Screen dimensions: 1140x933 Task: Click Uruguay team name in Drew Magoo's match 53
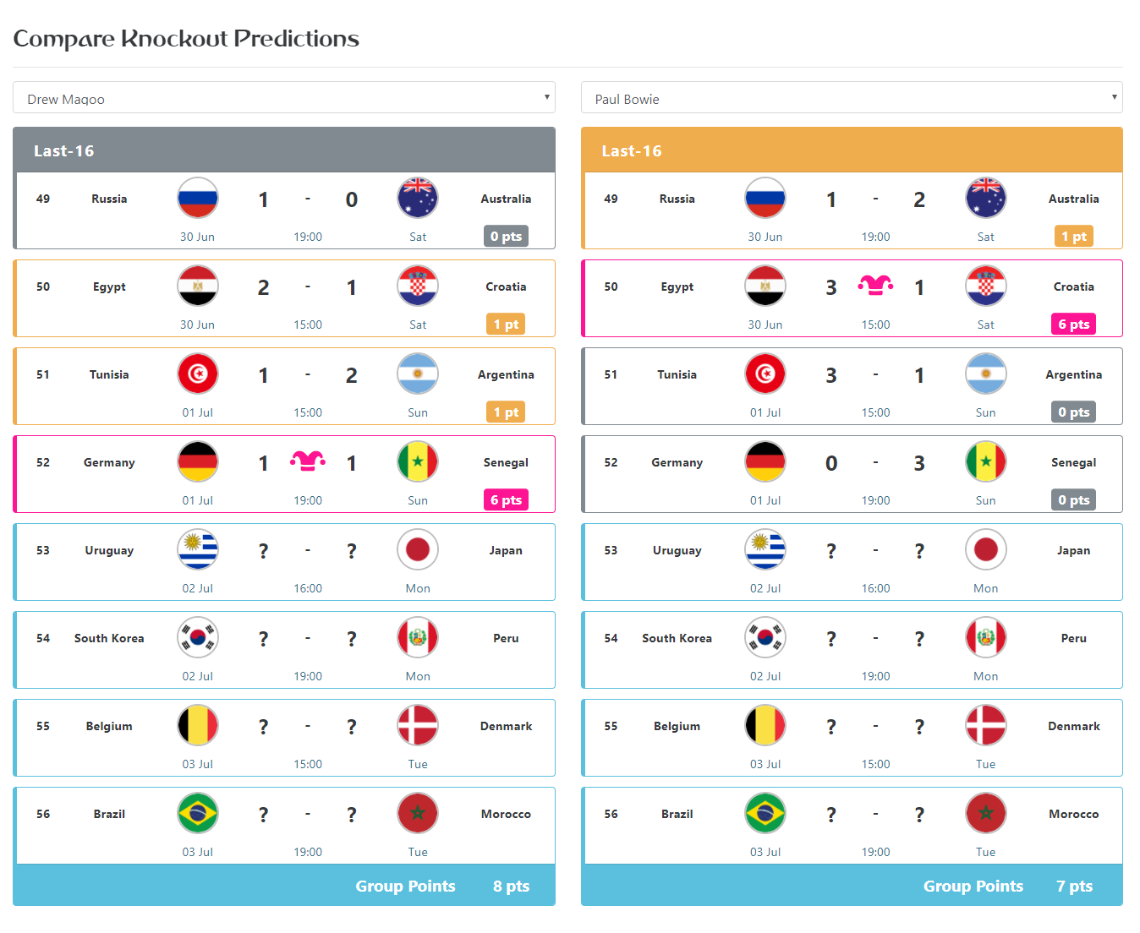tap(109, 550)
